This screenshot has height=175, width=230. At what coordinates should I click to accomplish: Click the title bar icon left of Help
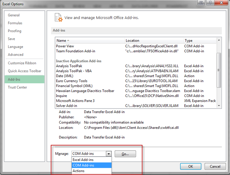pyautogui.click(x=201, y=3)
